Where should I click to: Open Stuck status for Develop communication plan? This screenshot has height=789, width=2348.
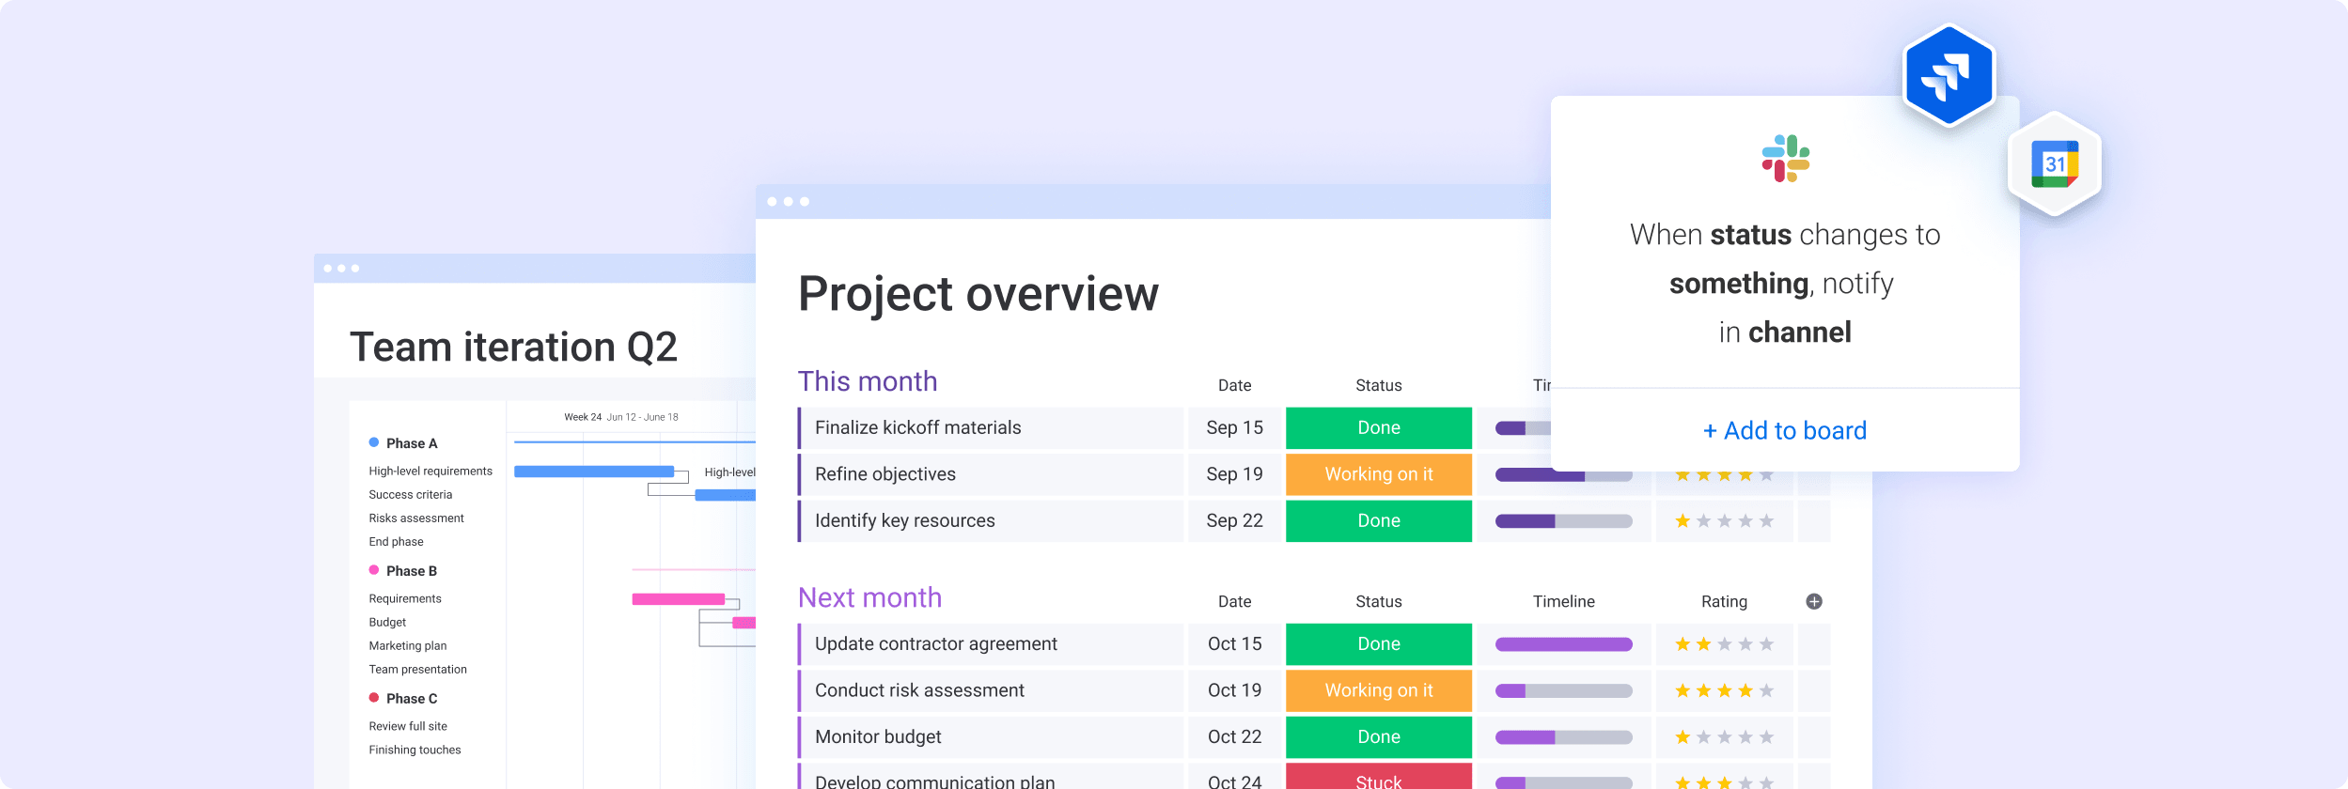1379,777
